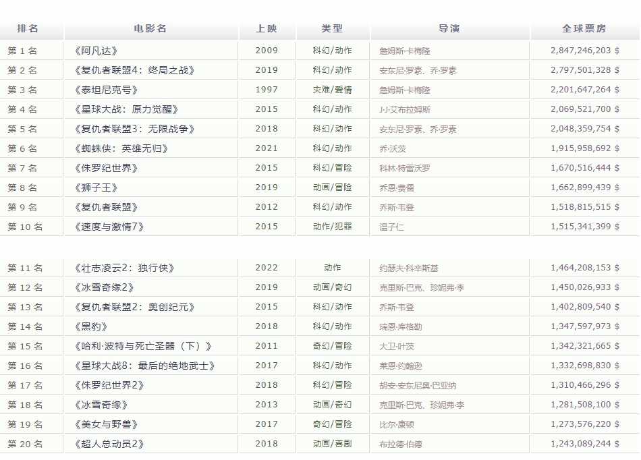Click the rank cell 第 20 名
This screenshot has width=641, height=460.
tap(25, 444)
